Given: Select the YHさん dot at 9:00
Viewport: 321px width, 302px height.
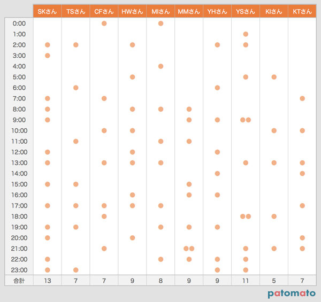Looking at the screenshot, I should point(217,120).
